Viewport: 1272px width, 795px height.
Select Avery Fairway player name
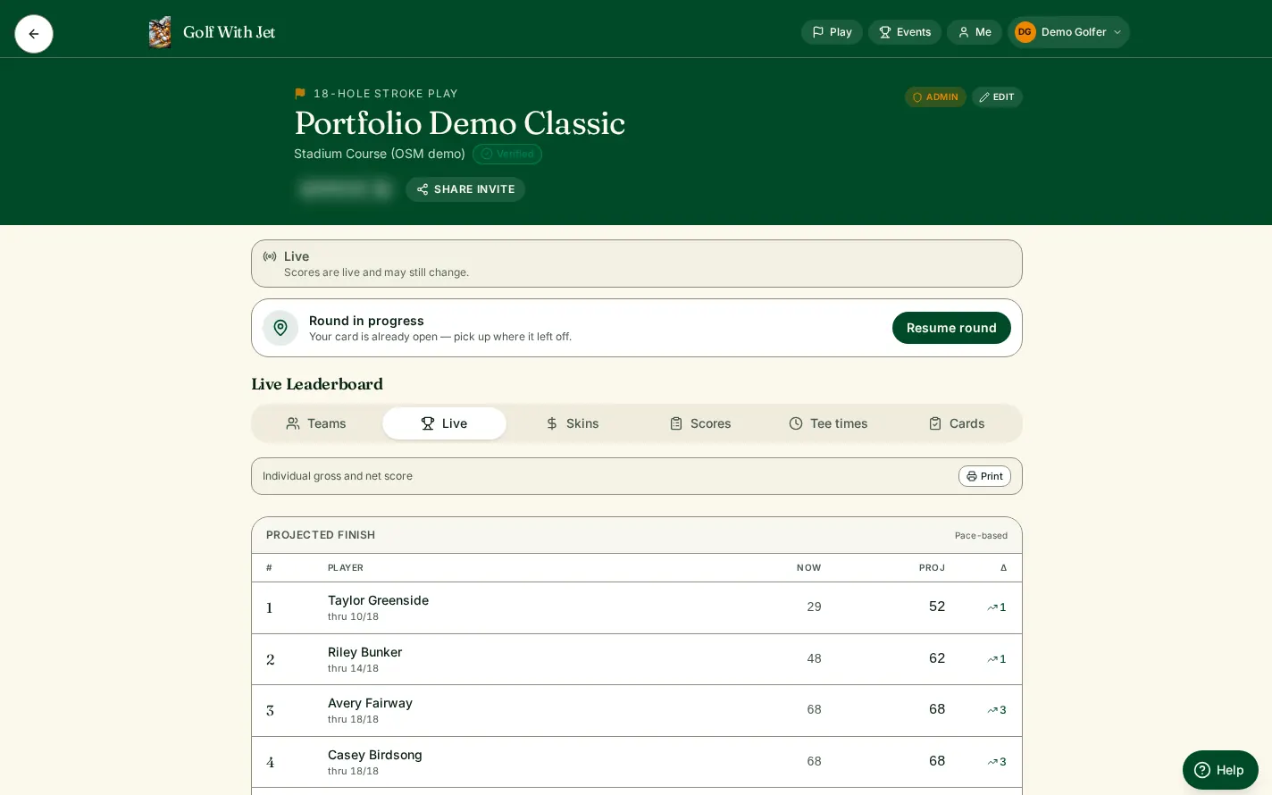point(370,703)
